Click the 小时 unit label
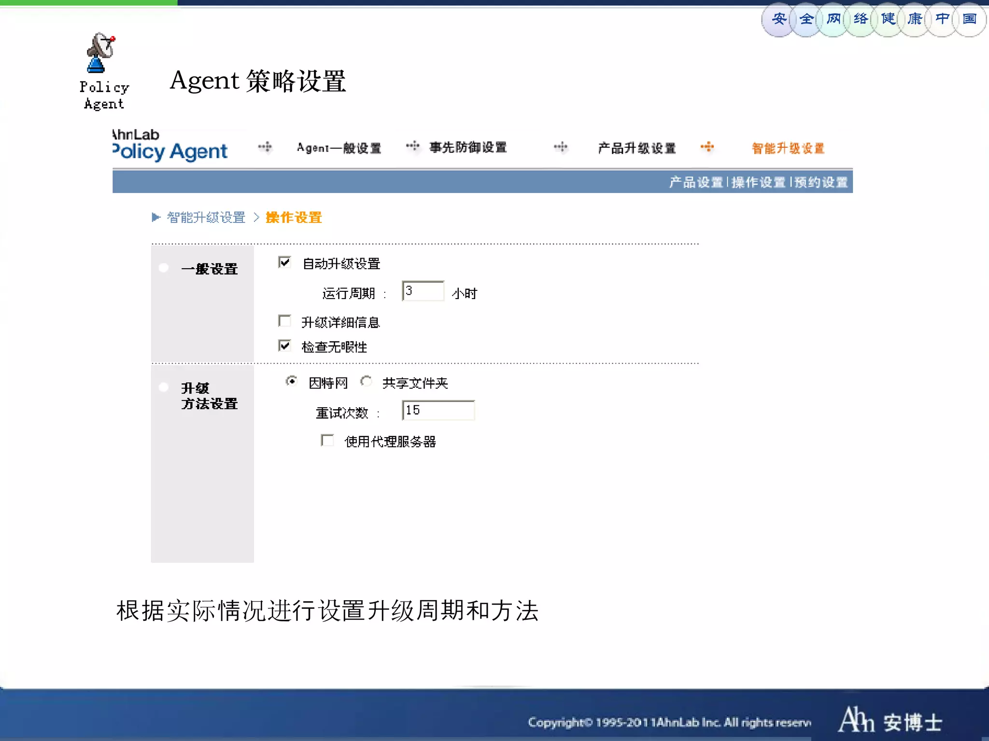 [465, 293]
